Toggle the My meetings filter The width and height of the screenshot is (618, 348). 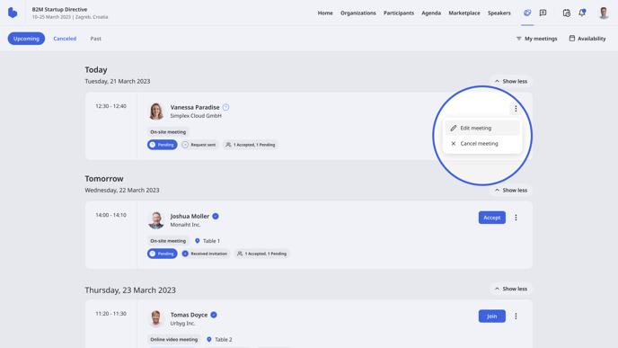coord(536,39)
